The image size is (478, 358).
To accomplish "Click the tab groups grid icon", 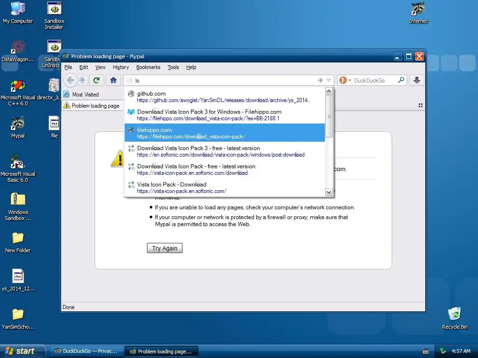I will click(x=421, y=105).
